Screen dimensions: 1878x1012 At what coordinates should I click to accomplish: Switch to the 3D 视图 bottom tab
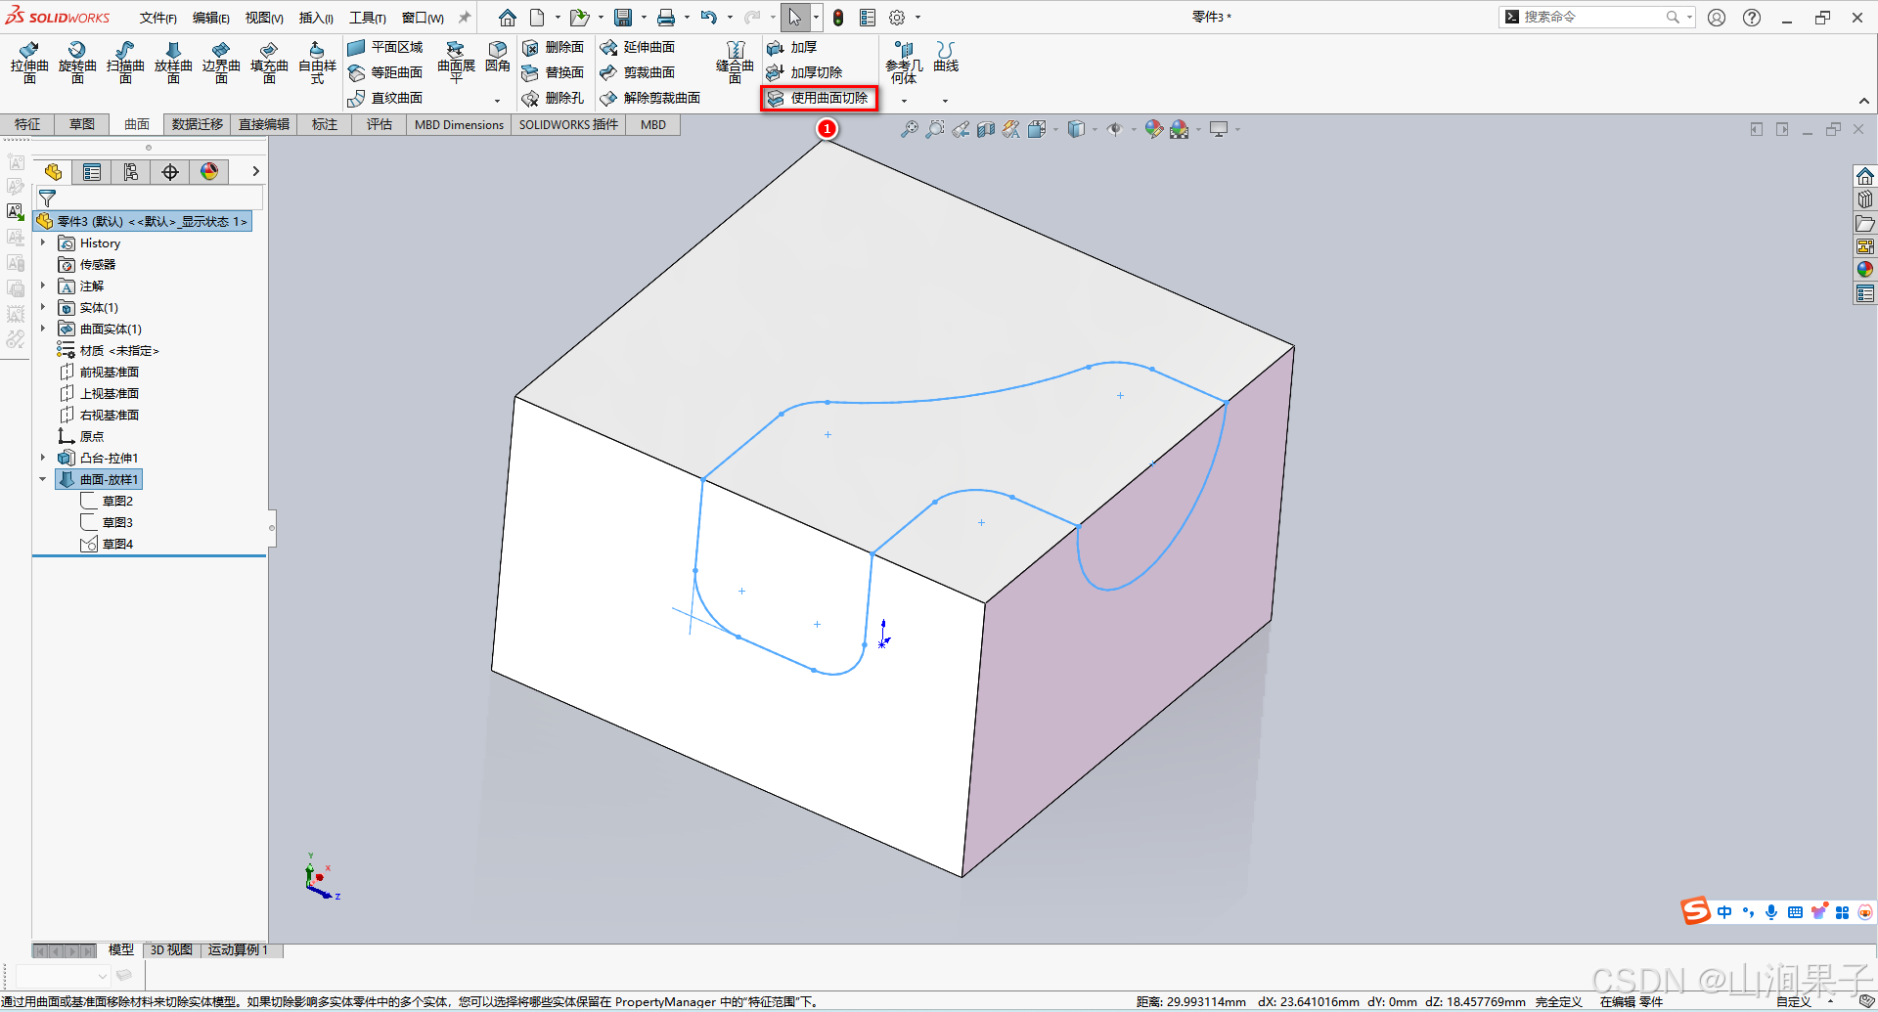pos(171,949)
